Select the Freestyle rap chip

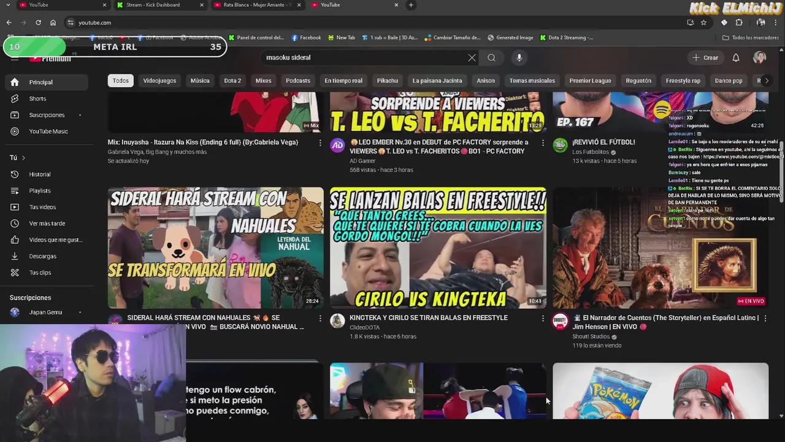(683, 80)
